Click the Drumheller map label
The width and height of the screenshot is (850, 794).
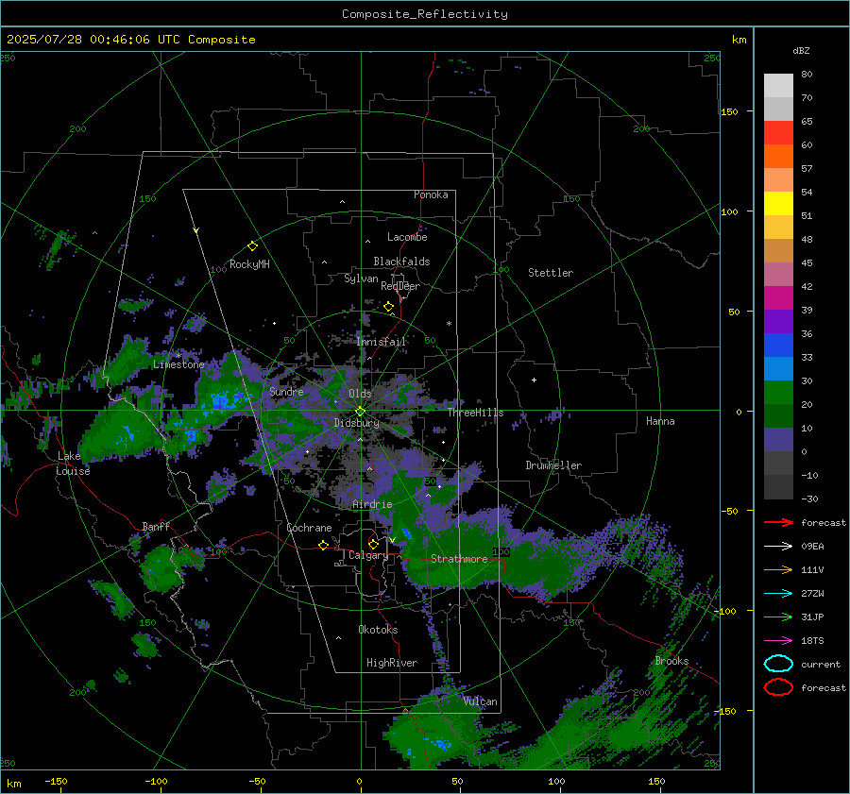tap(553, 465)
